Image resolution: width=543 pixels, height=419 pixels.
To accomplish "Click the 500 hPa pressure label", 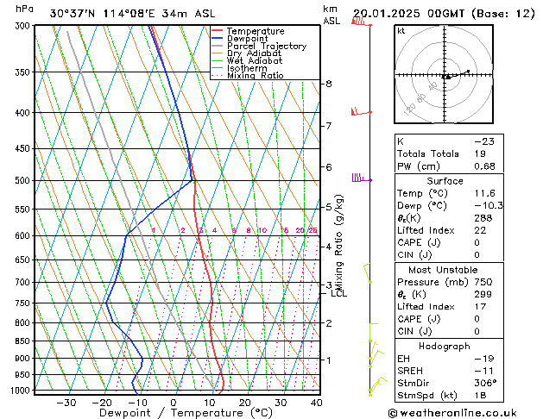I will click(x=22, y=180).
